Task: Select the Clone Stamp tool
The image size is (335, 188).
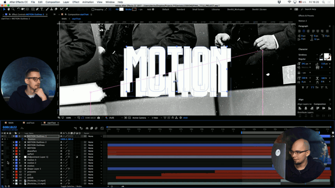Action: coord(51,9)
